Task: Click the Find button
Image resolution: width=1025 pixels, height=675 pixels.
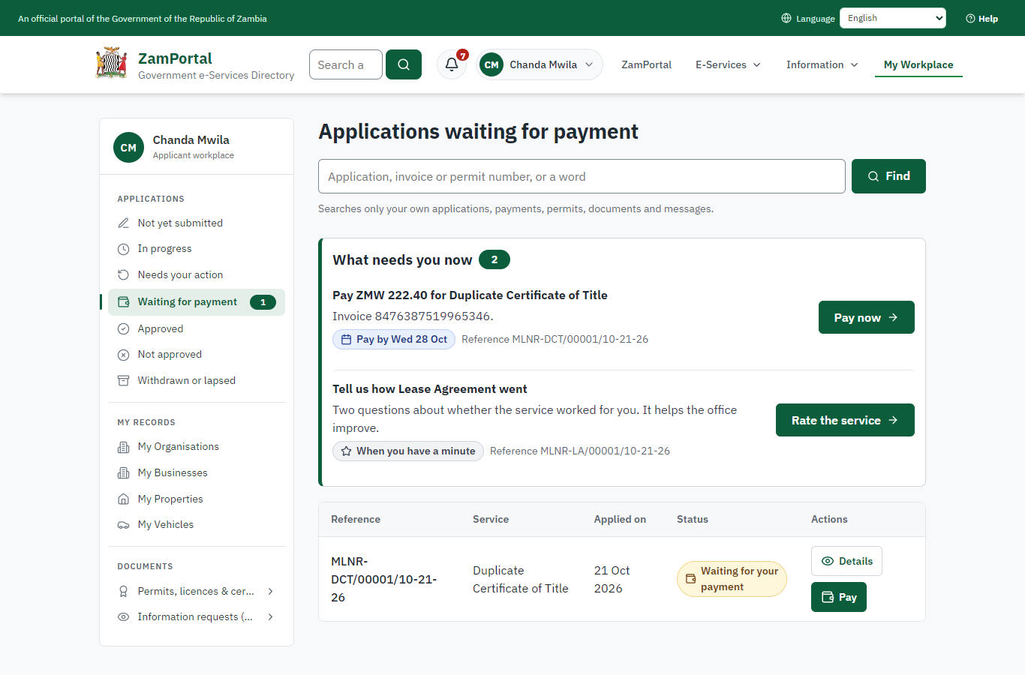Action: pyautogui.click(x=888, y=176)
